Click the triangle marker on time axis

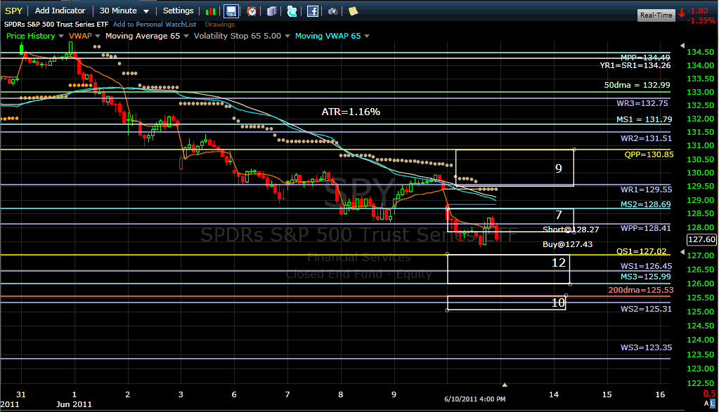point(504,385)
